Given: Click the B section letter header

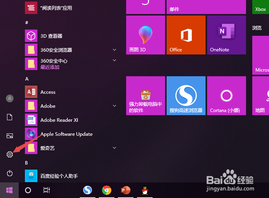Looking at the screenshot, I should point(26,163).
